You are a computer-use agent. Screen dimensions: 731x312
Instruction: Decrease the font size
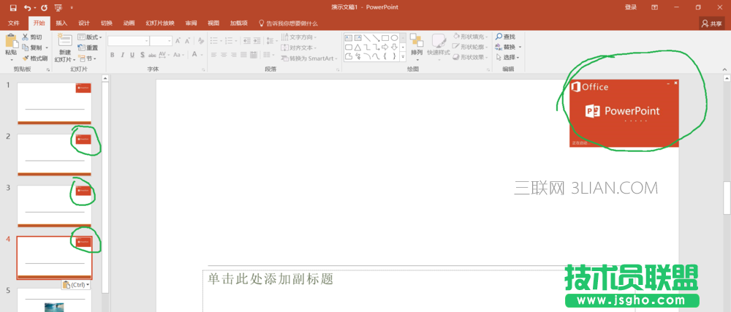click(x=187, y=41)
